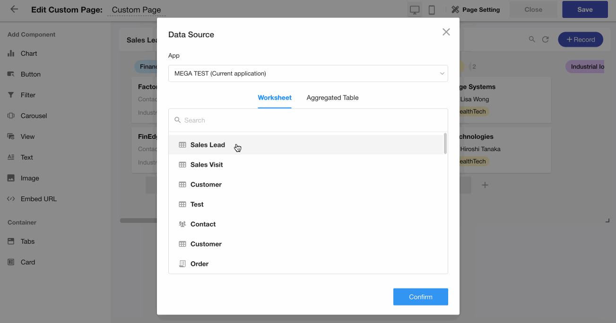Viewport: 616px width, 323px height.
Task: Click the search icon beside refresh
Action: click(x=532, y=40)
